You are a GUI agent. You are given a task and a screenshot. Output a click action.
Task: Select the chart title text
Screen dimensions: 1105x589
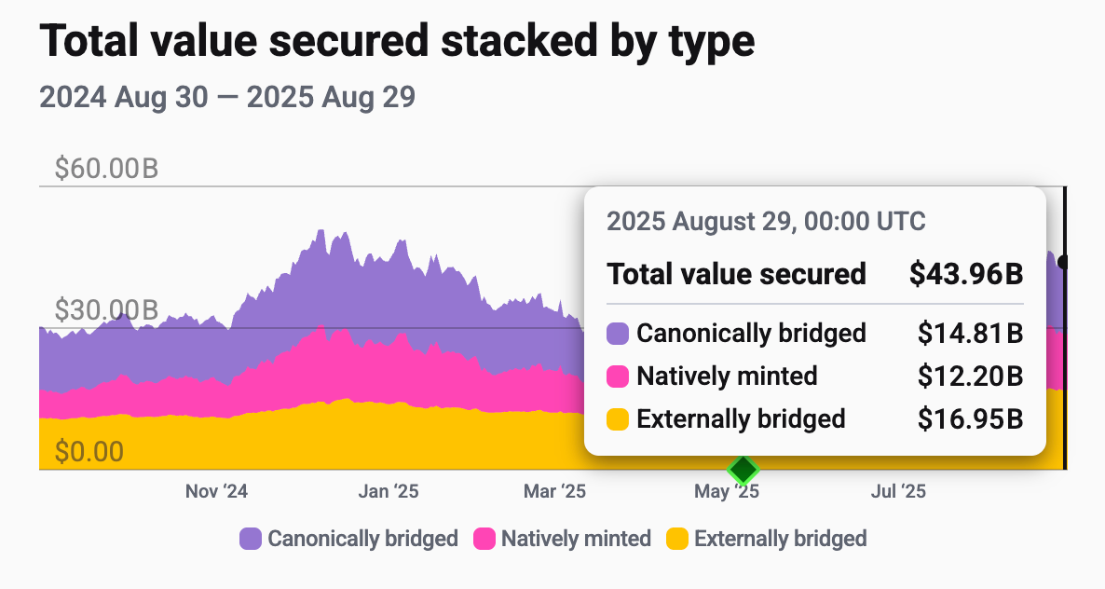pos(397,40)
